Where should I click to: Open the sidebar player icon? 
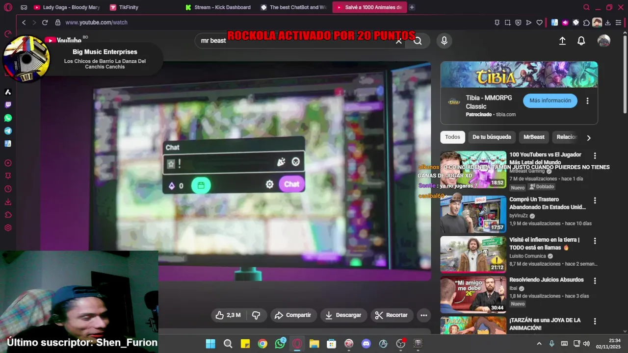click(x=8, y=163)
